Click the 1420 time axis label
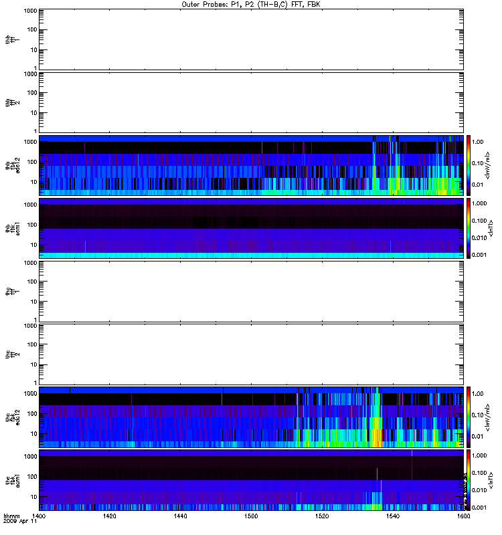The image size is (502, 535). 109,516
